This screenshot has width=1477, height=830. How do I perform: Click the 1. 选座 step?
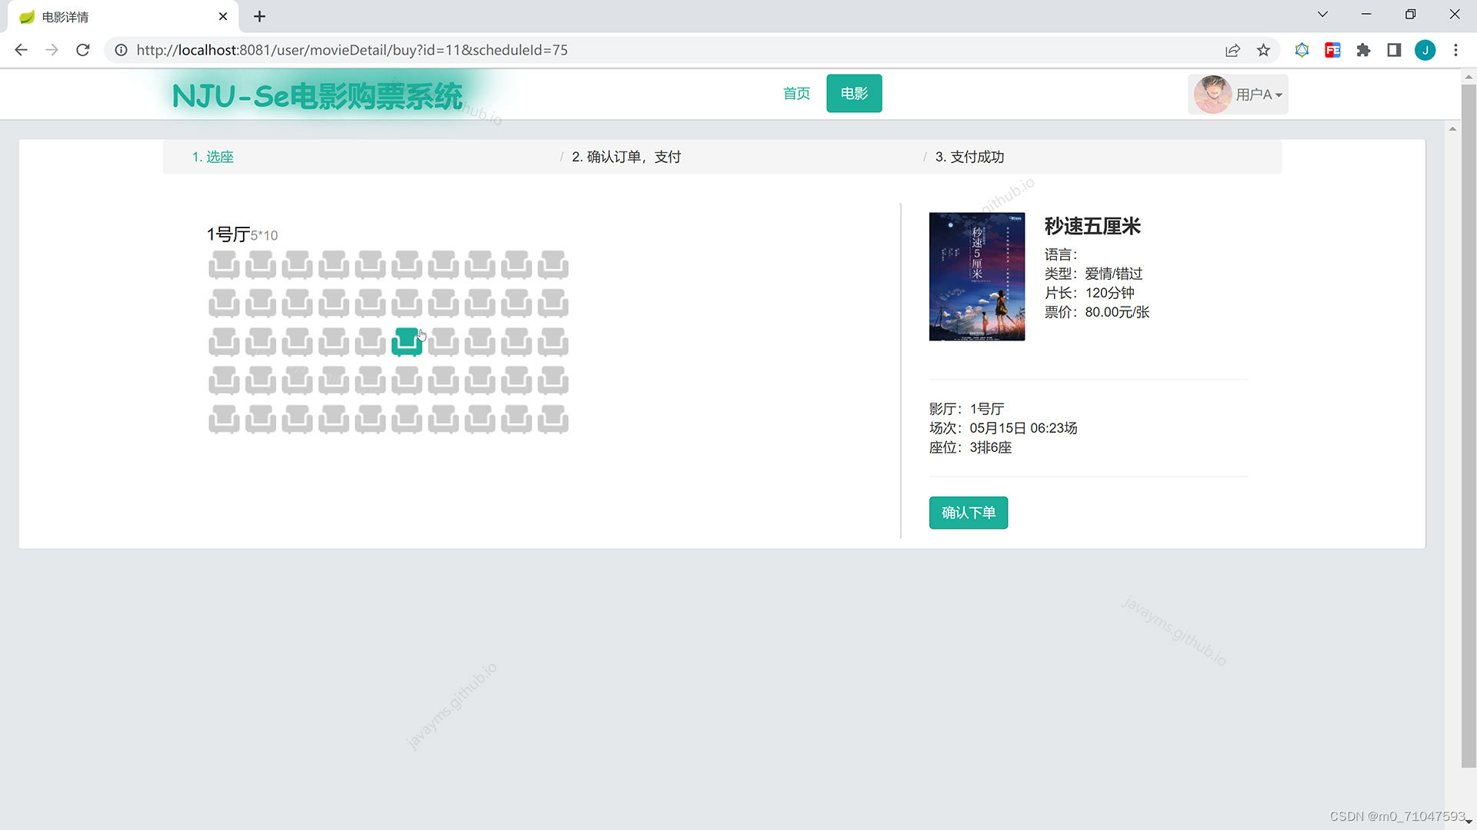coord(212,157)
